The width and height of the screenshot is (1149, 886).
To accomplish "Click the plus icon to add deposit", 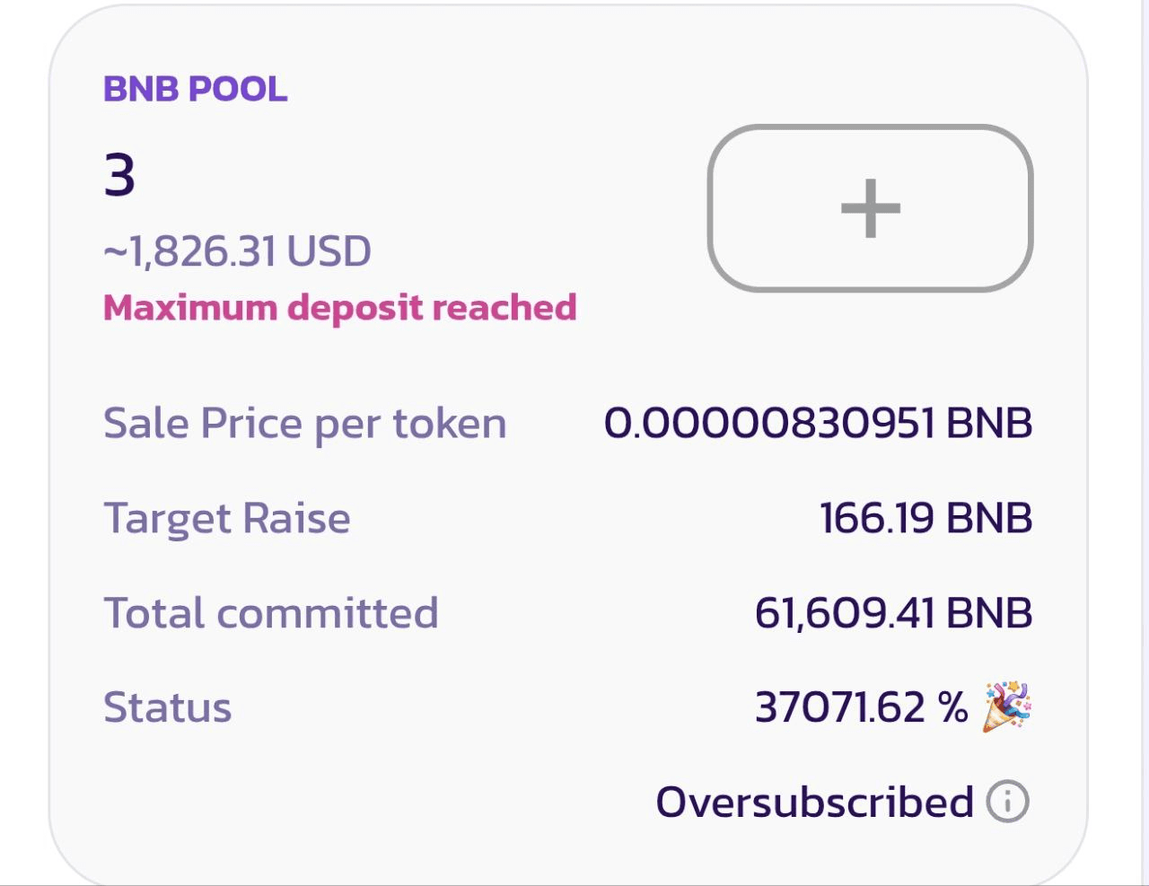I will point(870,208).
